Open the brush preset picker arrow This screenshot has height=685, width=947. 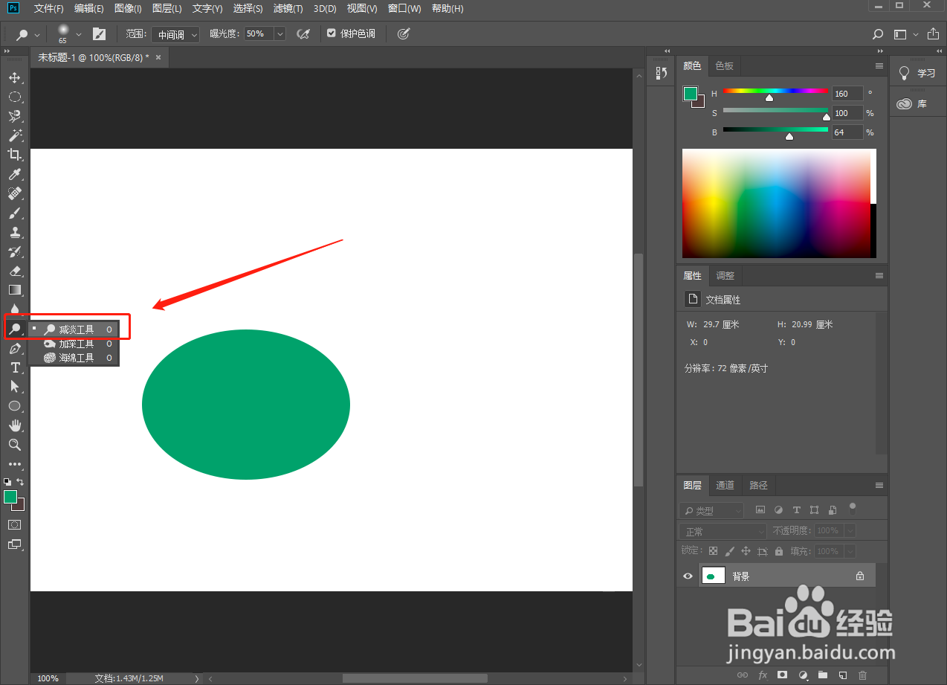click(79, 34)
